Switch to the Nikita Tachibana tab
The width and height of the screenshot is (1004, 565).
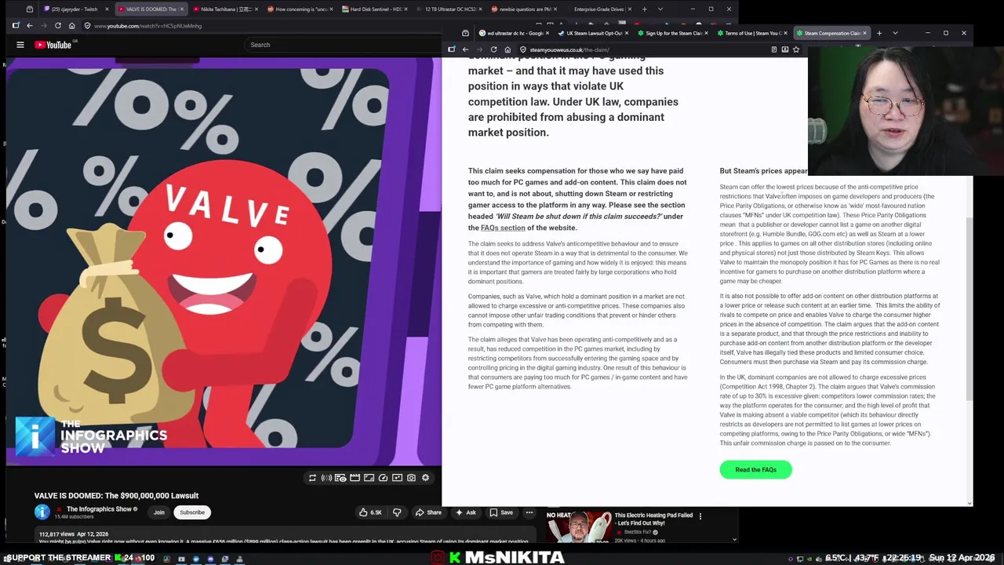pos(224,9)
